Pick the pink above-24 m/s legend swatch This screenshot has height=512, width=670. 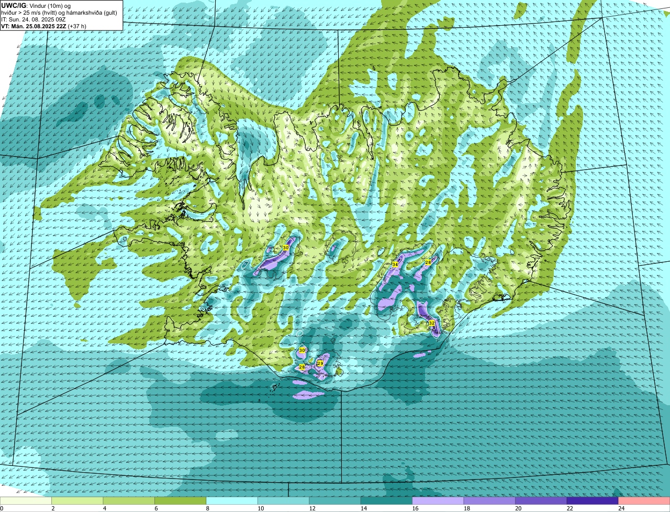[x=644, y=501]
